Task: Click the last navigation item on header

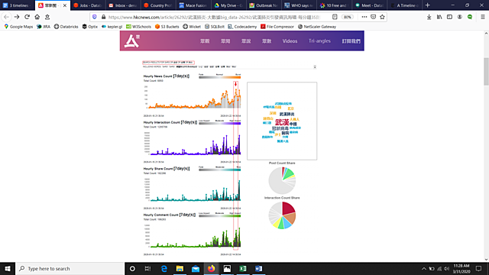Action: (351, 40)
